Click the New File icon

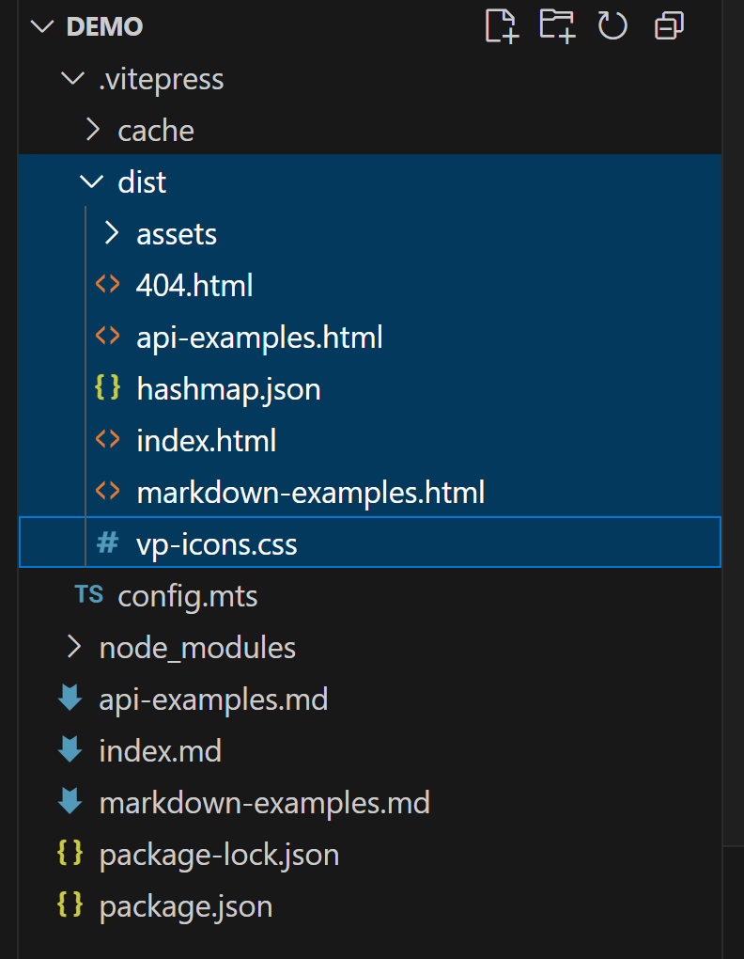pyautogui.click(x=502, y=25)
